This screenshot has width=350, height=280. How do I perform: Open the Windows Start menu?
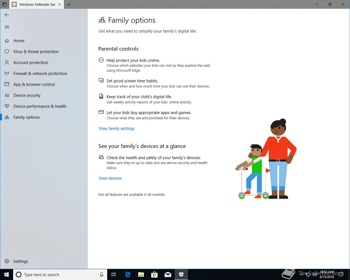click(7, 275)
